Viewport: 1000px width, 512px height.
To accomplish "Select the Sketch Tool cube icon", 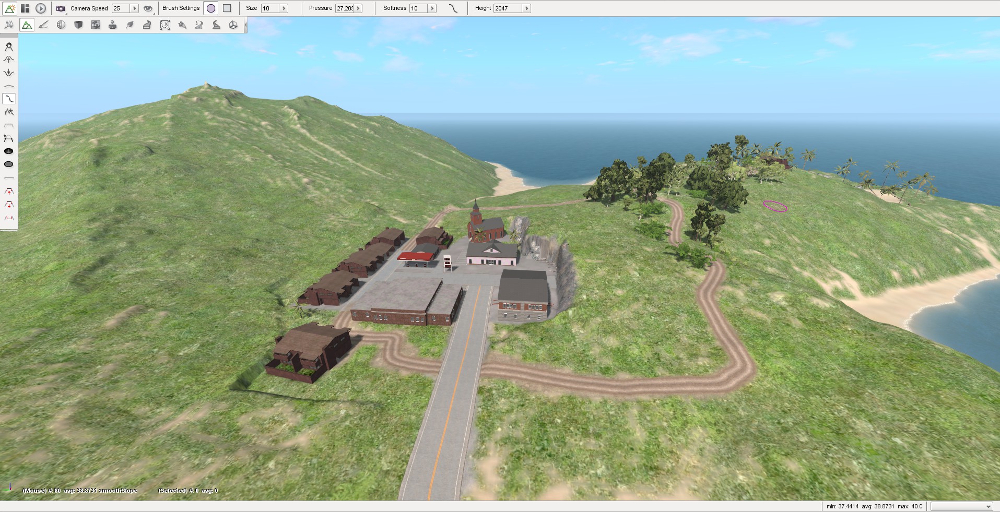I will (x=78, y=25).
